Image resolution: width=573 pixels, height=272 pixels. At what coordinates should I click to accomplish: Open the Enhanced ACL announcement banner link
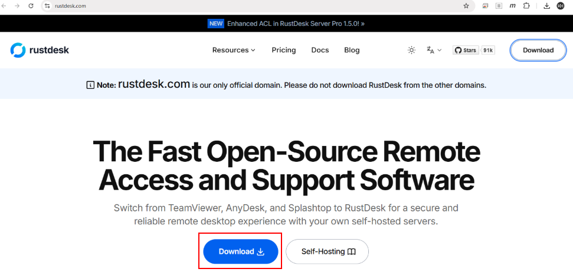[x=286, y=24]
